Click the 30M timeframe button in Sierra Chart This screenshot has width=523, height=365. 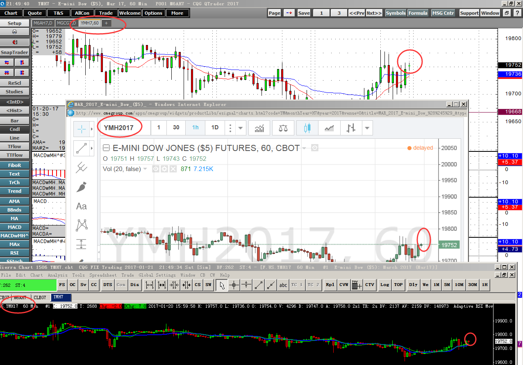point(473,285)
